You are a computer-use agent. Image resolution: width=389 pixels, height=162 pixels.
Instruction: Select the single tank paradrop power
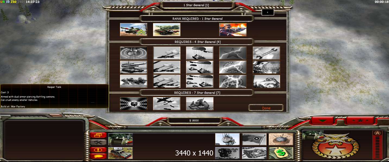[x=200, y=53]
